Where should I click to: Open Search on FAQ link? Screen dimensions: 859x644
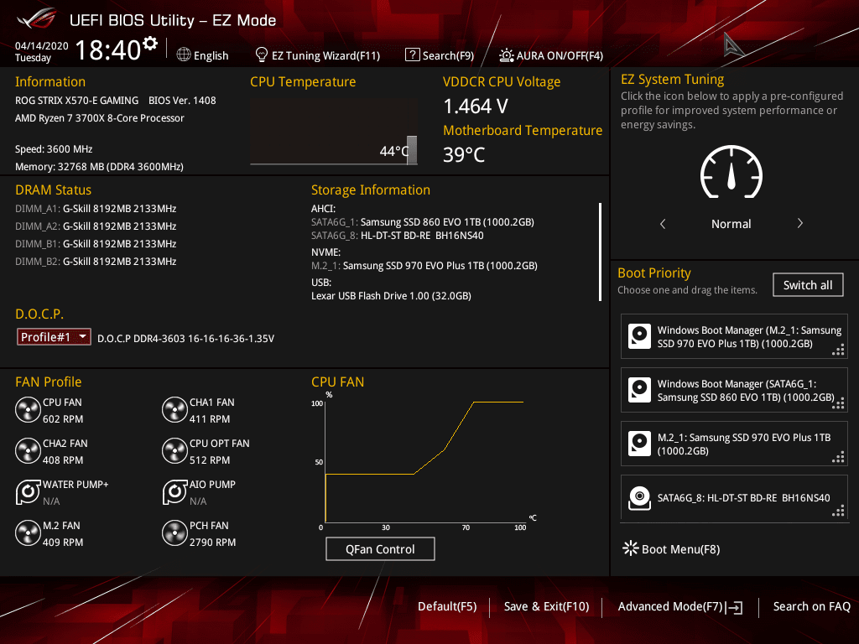(x=811, y=606)
